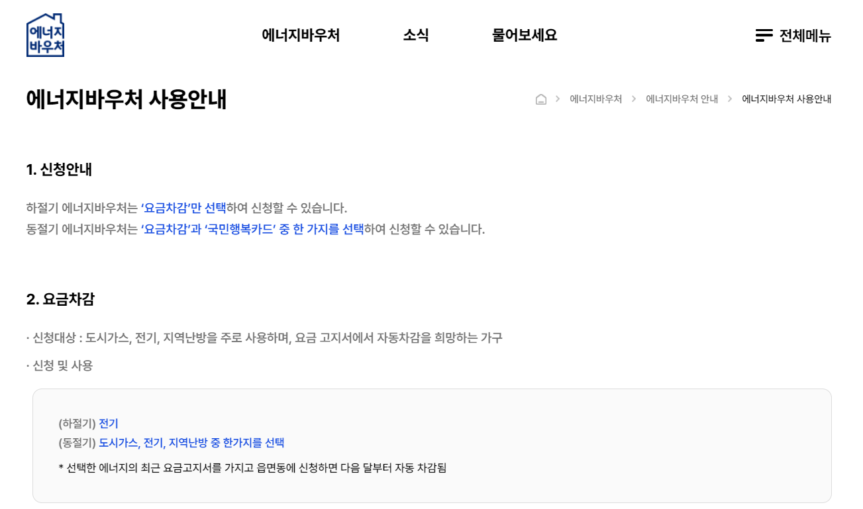Open the 물어보세요 navigation menu
The image size is (863, 509).
[x=524, y=35]
